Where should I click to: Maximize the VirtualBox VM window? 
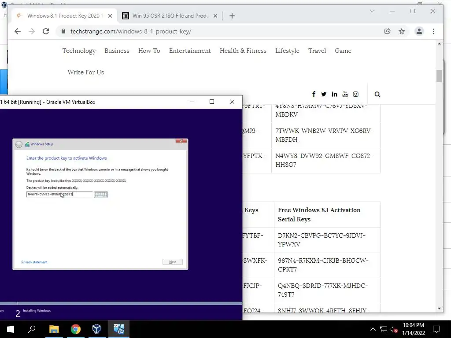coord(212,102)
